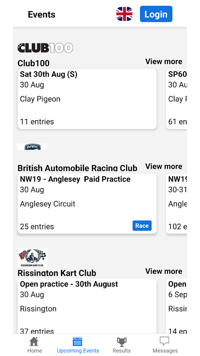Expand View more for Club100
The image size is (200, 356).
[164, 61]
